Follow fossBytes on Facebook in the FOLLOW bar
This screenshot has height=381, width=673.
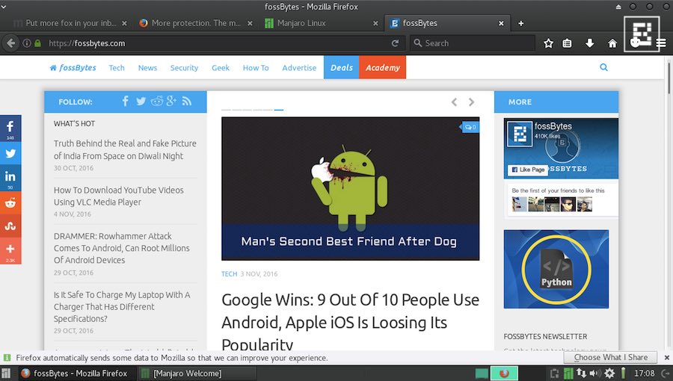pos(126,101)
